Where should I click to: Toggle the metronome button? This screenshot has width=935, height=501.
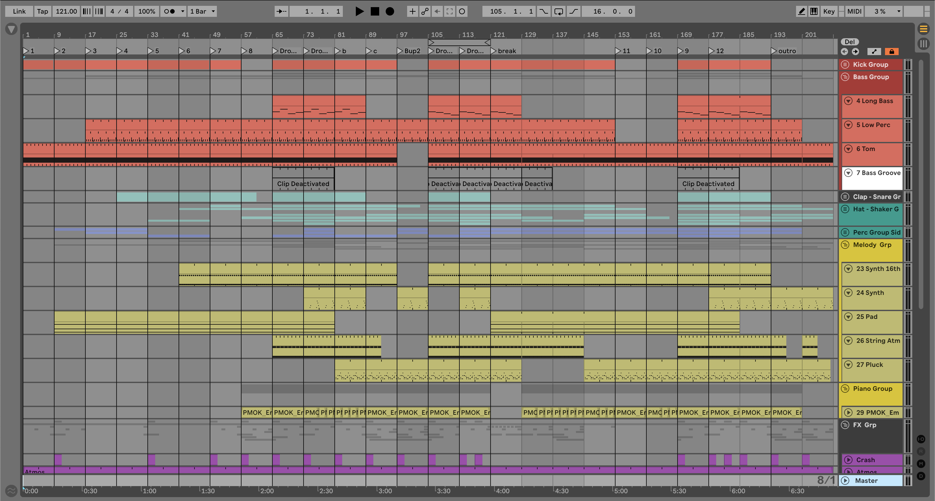[169, 11]
